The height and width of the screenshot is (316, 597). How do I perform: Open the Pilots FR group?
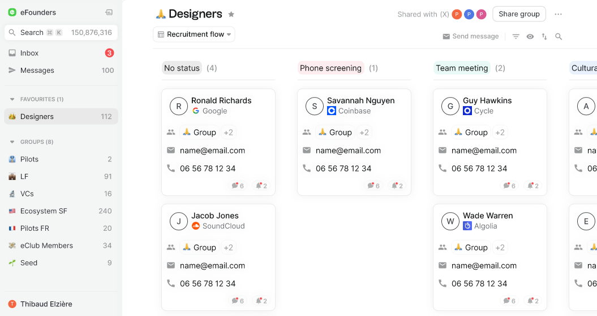(x=61, y=229)
